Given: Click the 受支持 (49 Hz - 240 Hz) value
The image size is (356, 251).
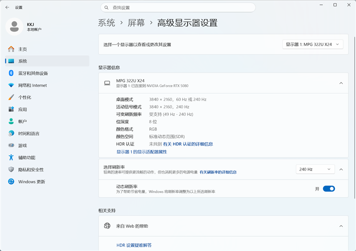Looking at the screenshot, I should click(171, 114).
